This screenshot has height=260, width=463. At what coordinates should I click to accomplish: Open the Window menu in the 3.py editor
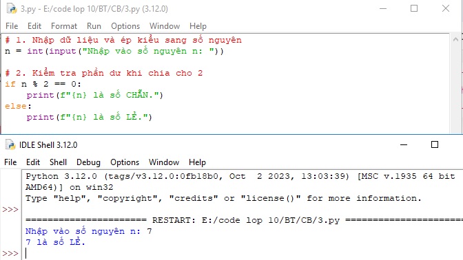point(165,26)
